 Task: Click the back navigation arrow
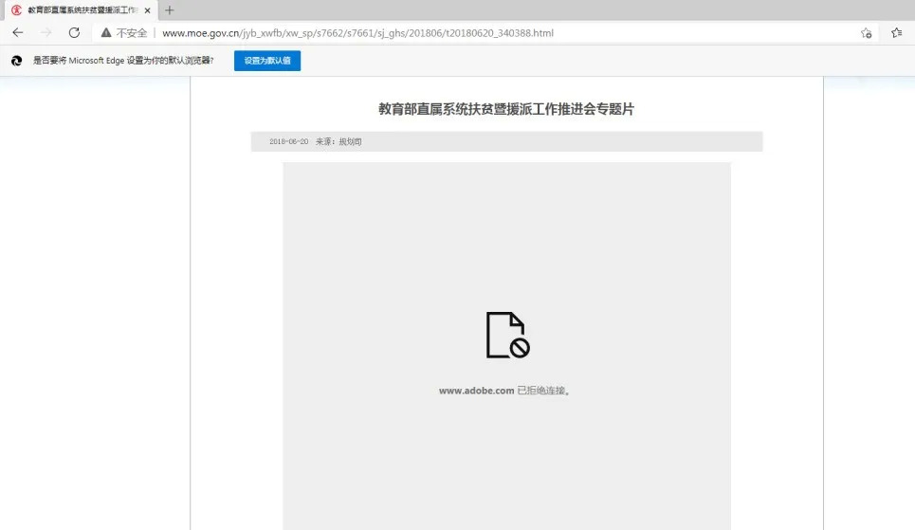pos(17,32)
